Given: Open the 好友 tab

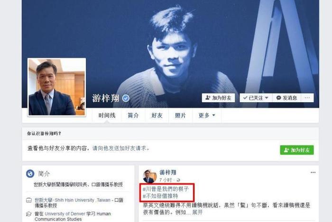Looking at the screenshot, I should (x=157, y=115).
